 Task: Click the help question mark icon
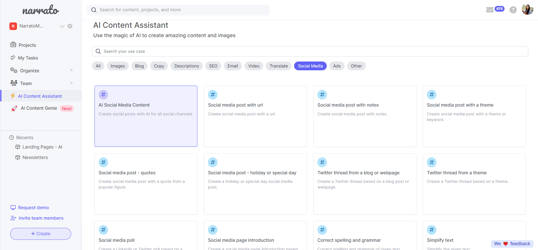(x=513, y=10)
